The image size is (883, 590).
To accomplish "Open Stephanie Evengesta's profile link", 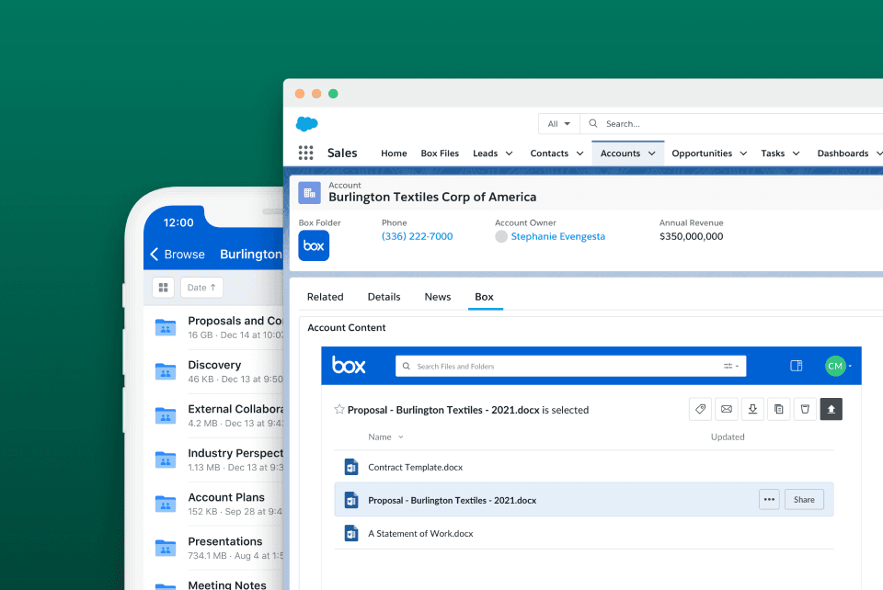I will click(x=558, y=237).
